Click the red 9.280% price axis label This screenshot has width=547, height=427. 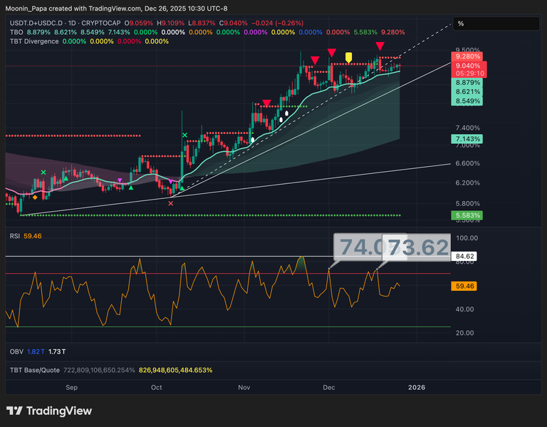tap(467, 56)
